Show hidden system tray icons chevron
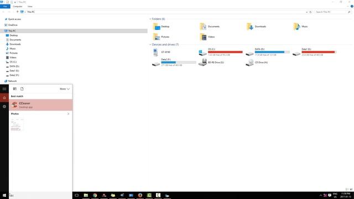354x199 pixels. (x=321, y=195)
